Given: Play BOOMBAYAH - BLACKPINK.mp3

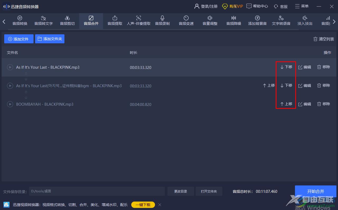Looking at the screenshot, I should click(10, 104).
